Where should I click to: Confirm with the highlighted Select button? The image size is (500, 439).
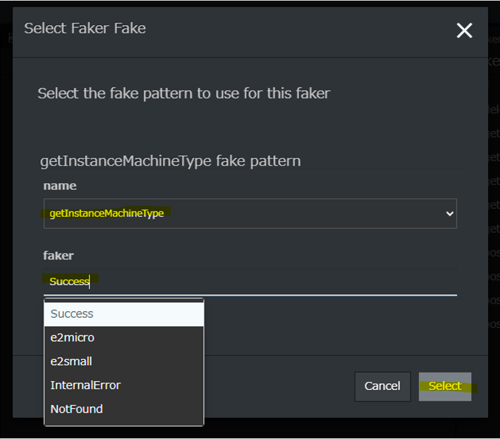click(445, 386)
